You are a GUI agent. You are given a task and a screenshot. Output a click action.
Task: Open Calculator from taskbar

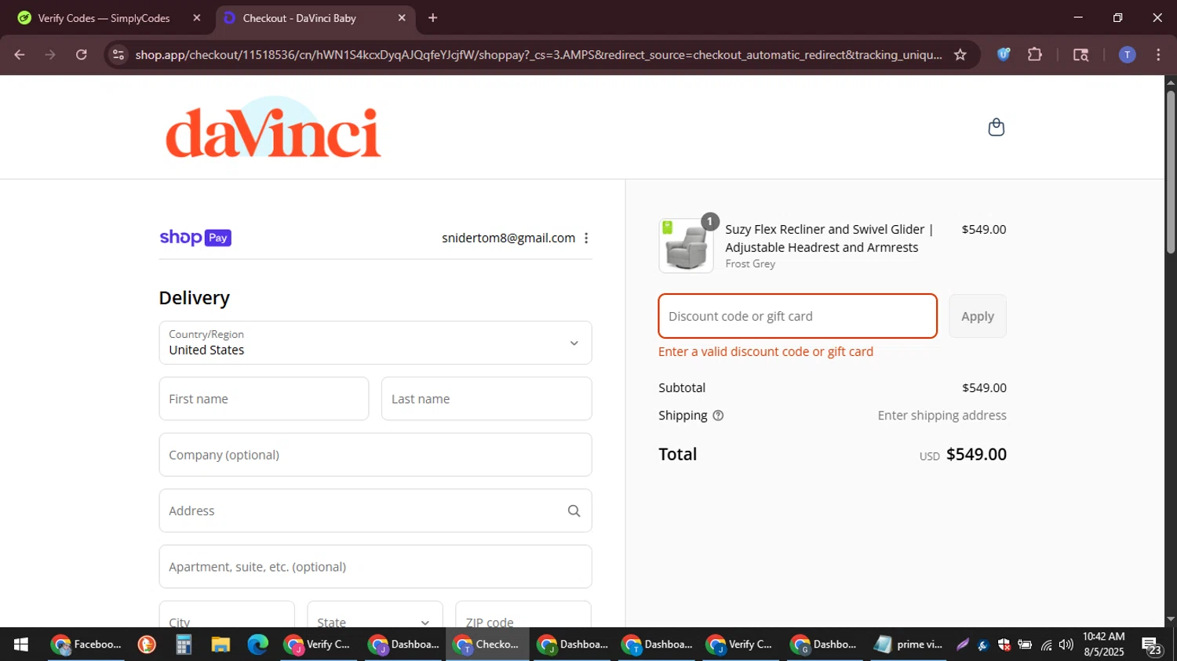click(x=184, y=645)
